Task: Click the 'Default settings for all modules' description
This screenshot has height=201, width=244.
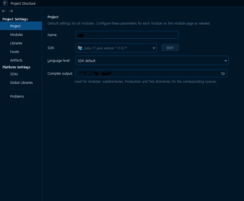Action: click(x=129, y=23)
